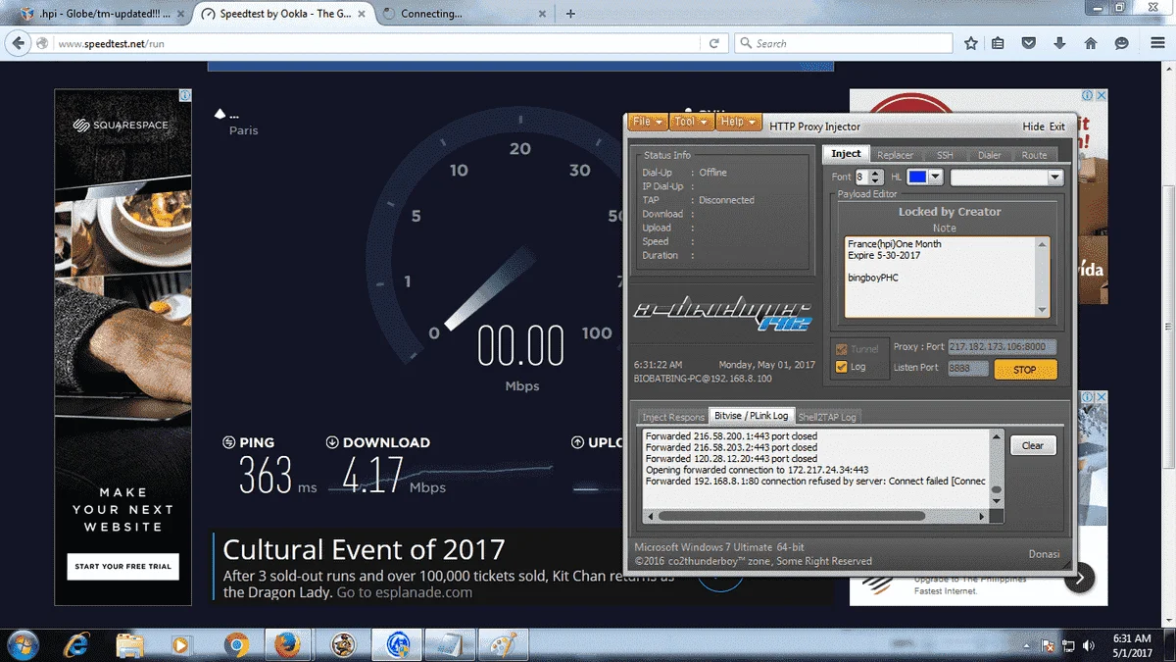This screenshot has width=1176, height=662.
Task: Click the Listen Port field
Action: point(968,368)
